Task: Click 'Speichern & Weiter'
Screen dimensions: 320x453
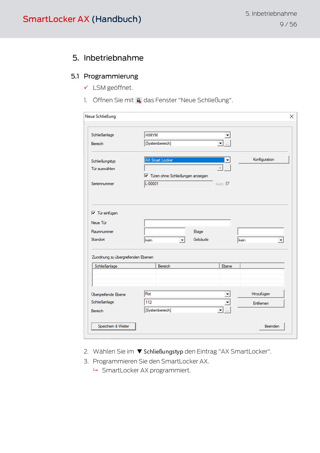Action: [x=114, y=326]
